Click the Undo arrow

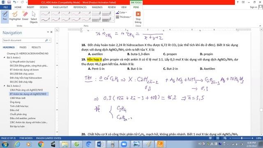[15, 2]
